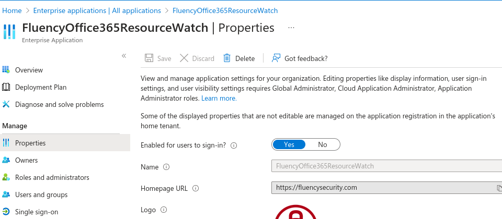502x219 pixels.
Task: Click the Single sign-on arrow icon
Action: coord(6,212)
